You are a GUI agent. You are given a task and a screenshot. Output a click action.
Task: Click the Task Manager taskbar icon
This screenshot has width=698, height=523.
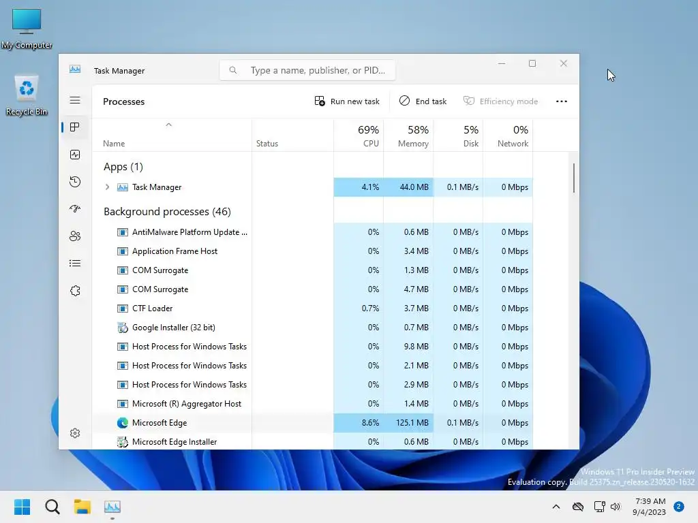[112, 507]
